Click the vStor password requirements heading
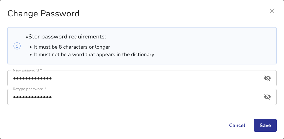Viewport: 284px width, 139px height. pos(66,37)
